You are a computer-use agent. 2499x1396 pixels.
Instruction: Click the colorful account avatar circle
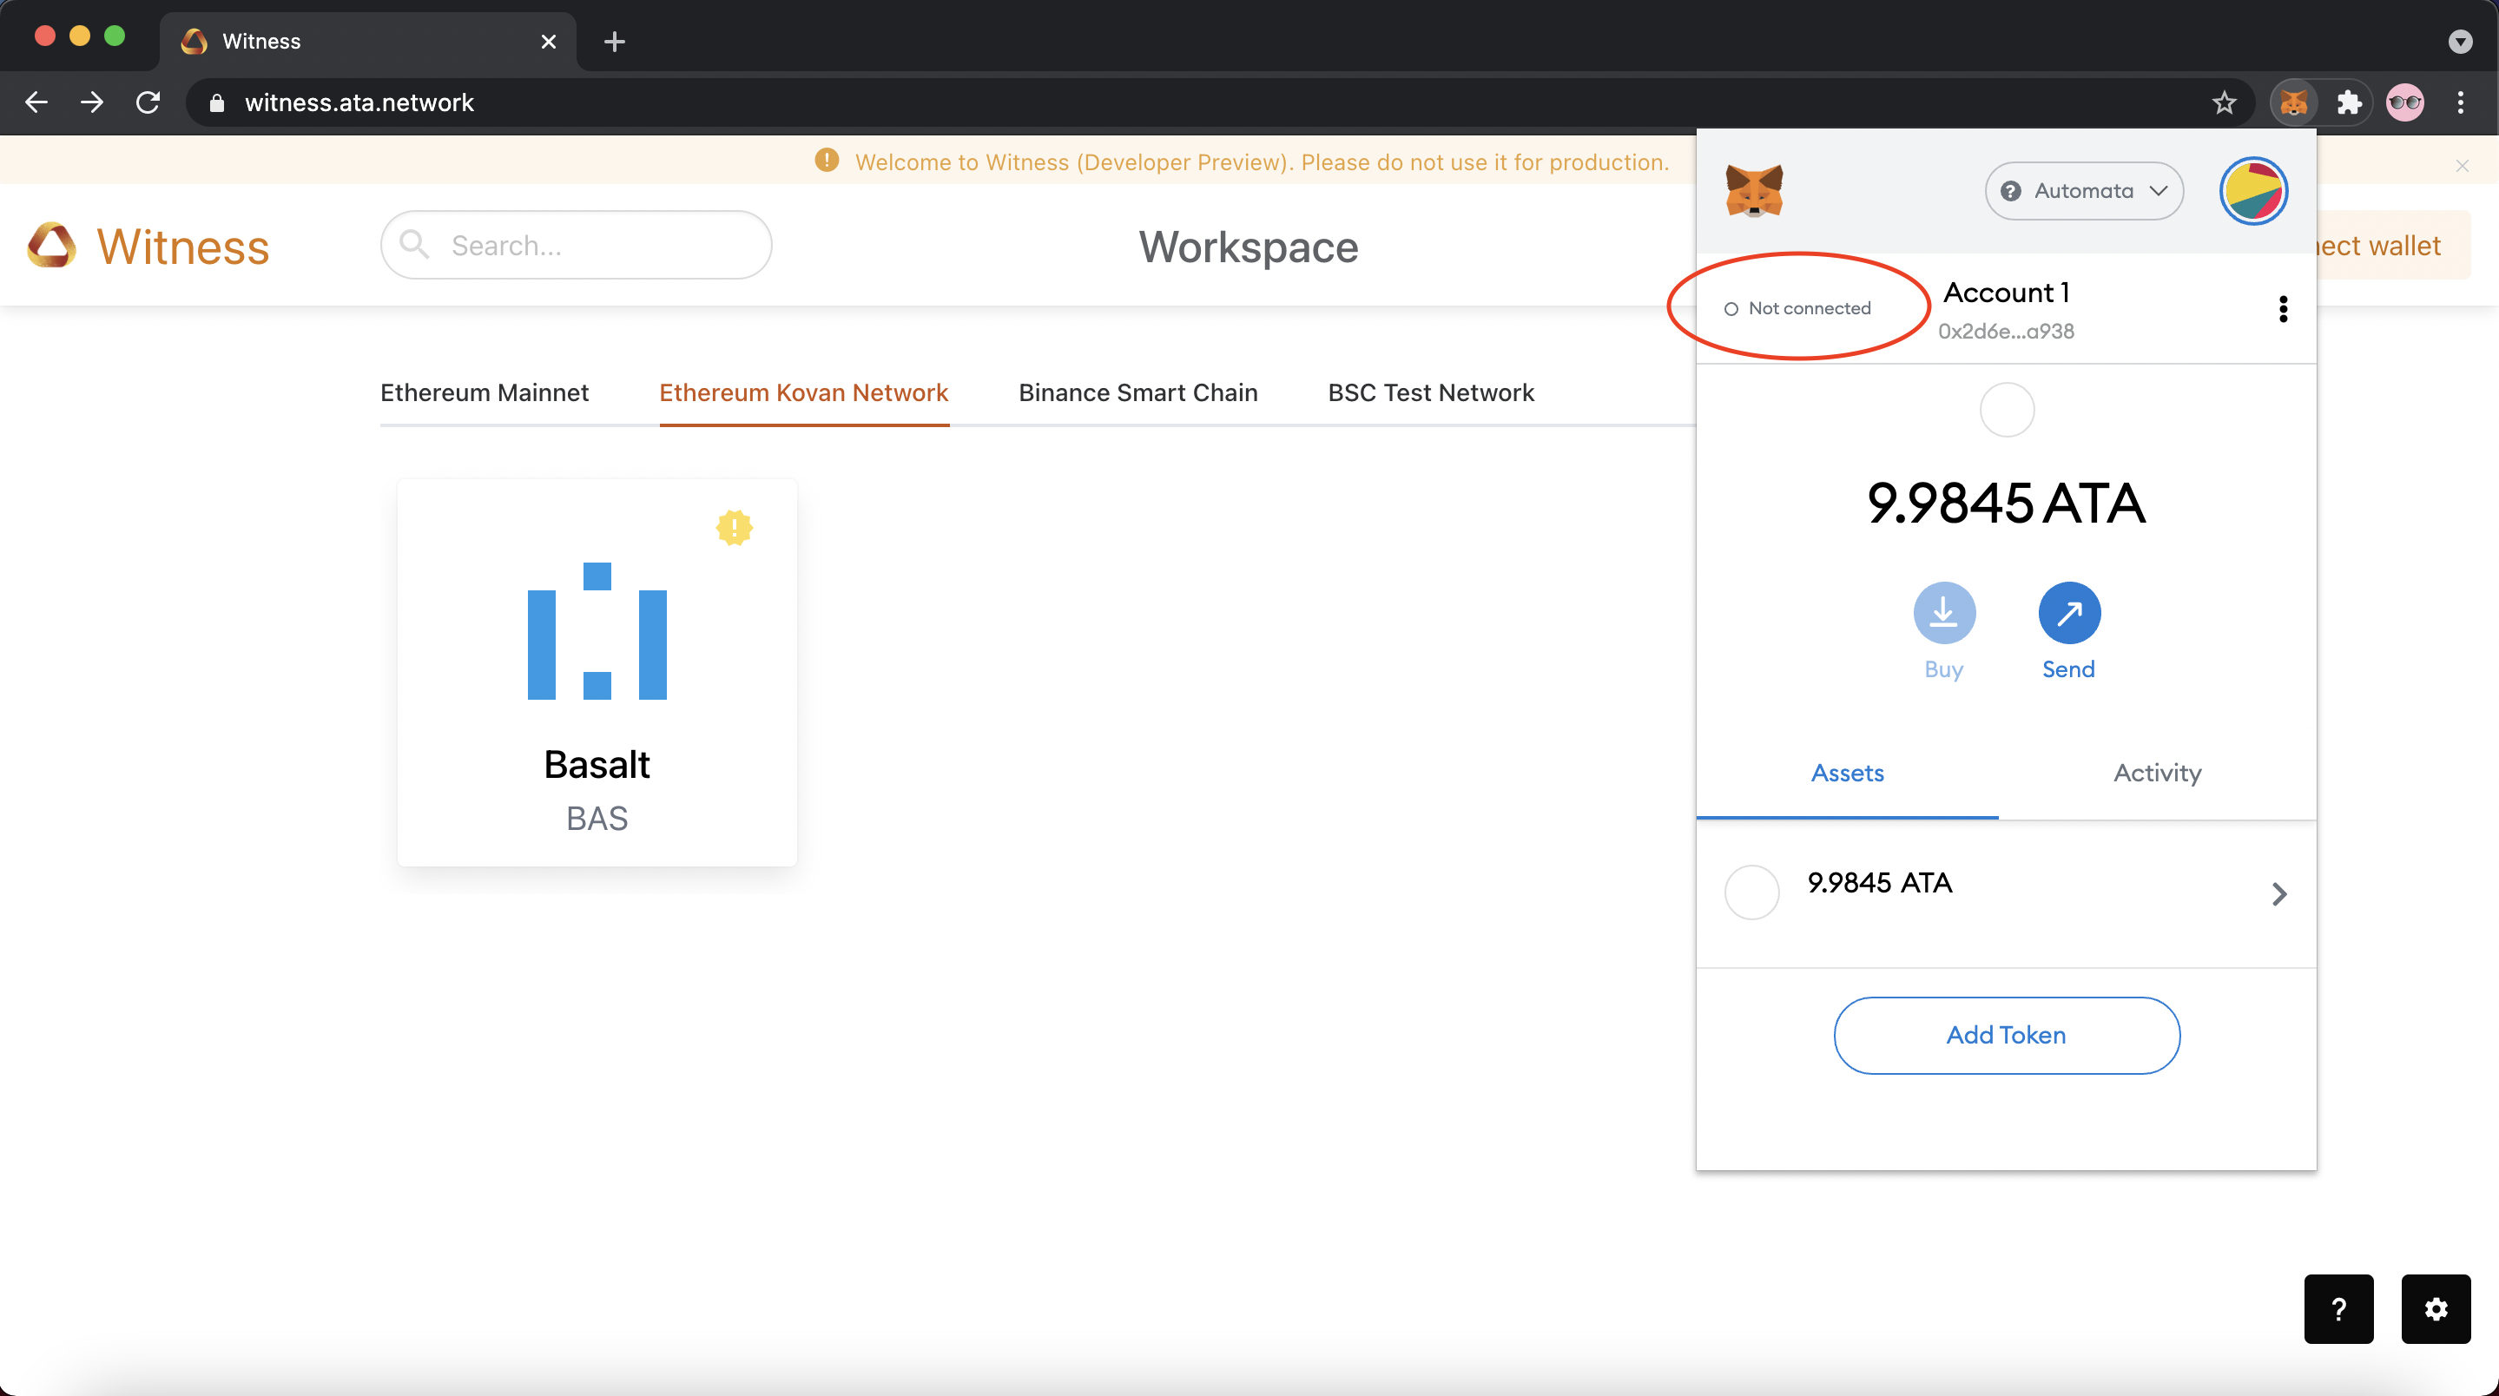coord(2252,191)
